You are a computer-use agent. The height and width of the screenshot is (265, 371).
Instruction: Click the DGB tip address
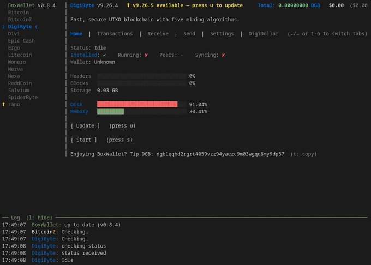click(220, 154)
